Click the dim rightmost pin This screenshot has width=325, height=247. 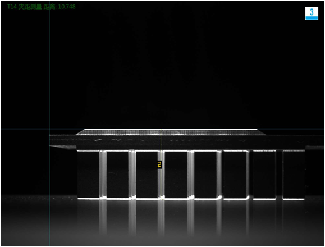(x=279, y=175)
